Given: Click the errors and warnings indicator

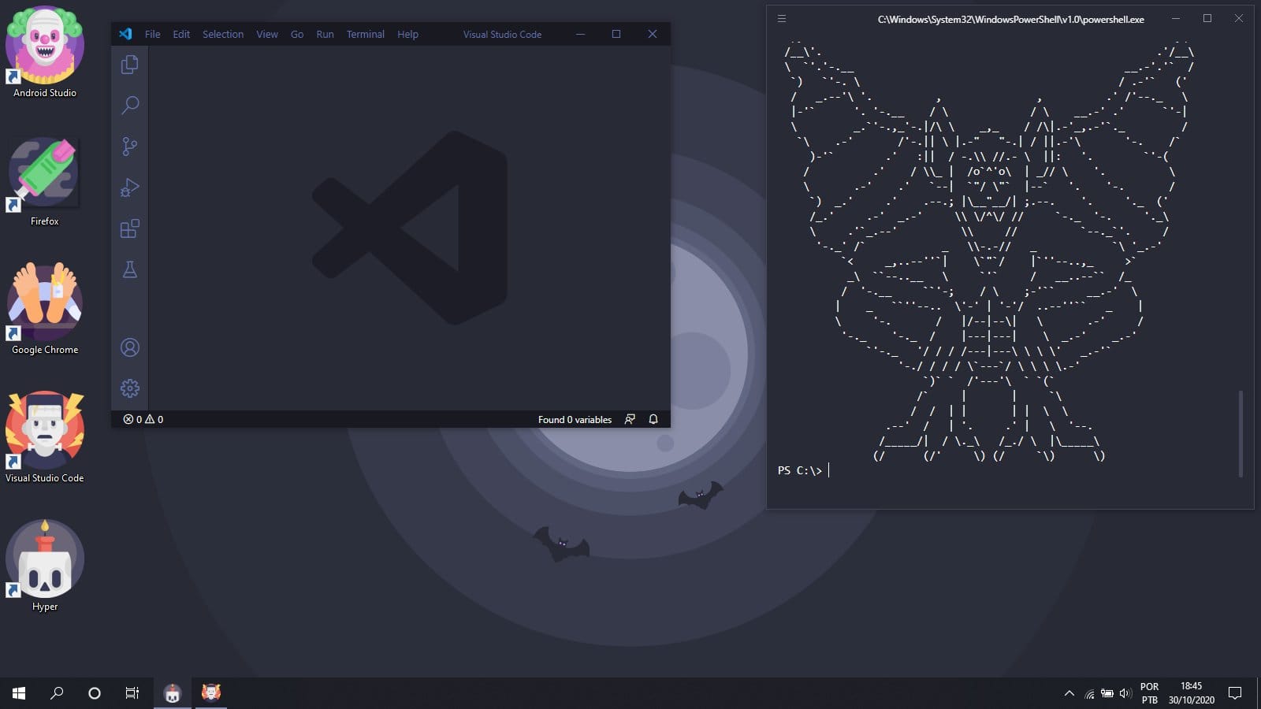Looking at the screenshot, I should (142, 419).
